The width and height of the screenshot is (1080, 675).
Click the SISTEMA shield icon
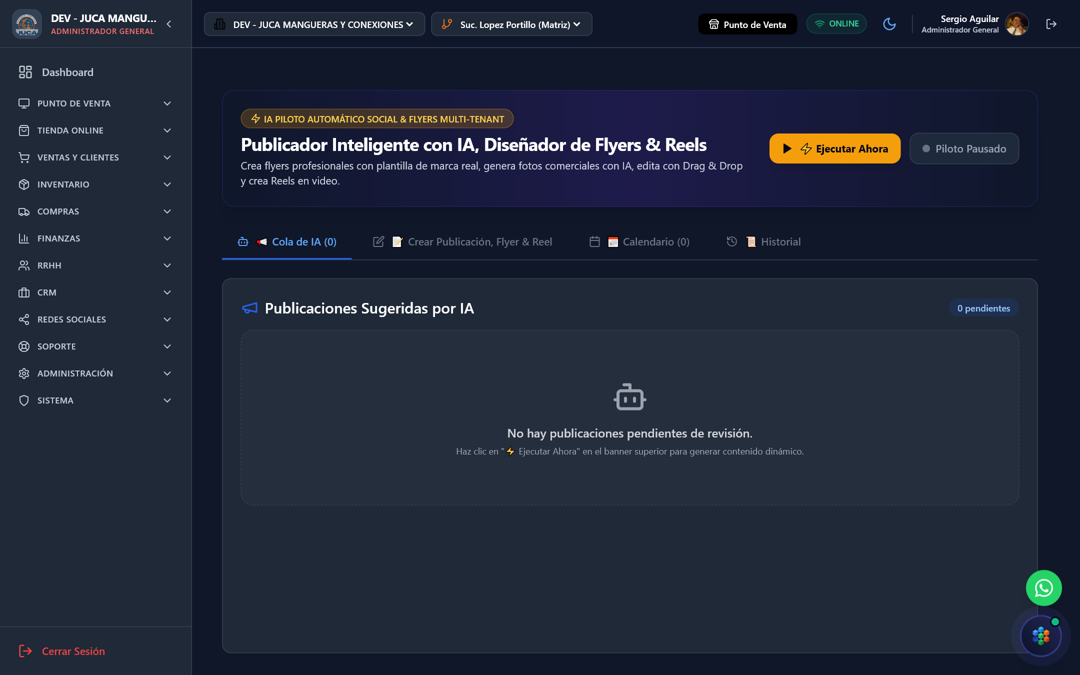pyautogui.click(x=24, y=400)
